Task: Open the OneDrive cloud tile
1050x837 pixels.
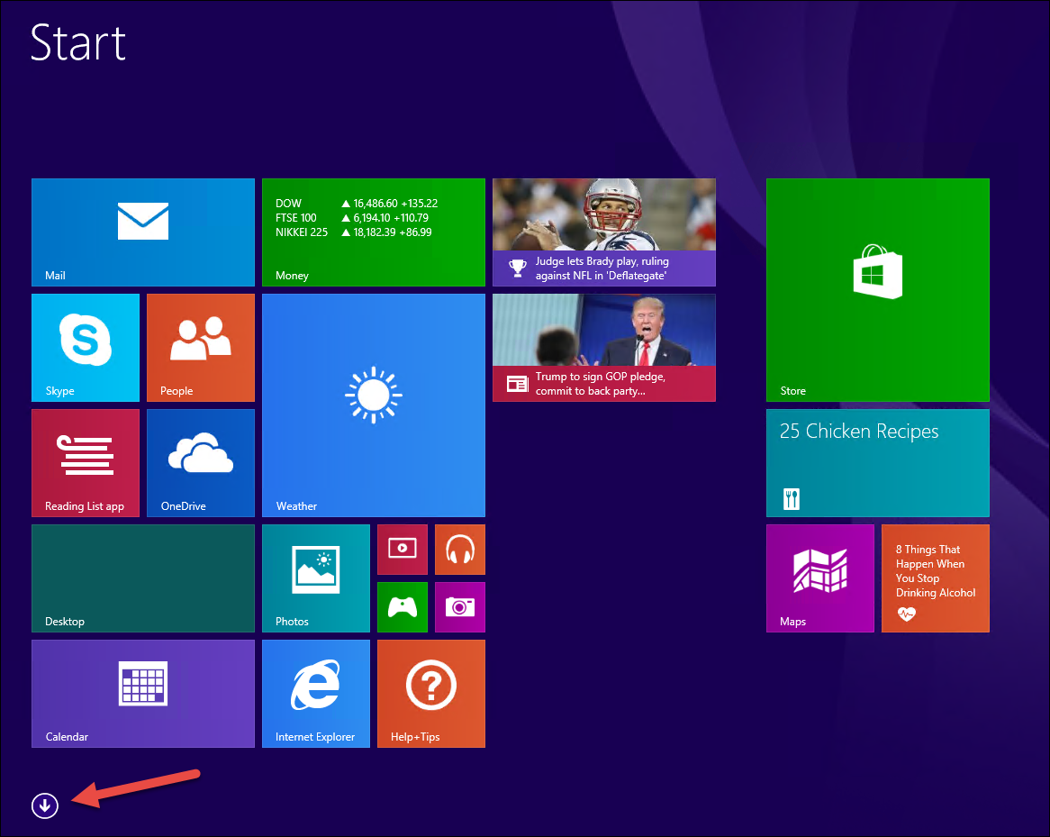Action: [201, 462]
